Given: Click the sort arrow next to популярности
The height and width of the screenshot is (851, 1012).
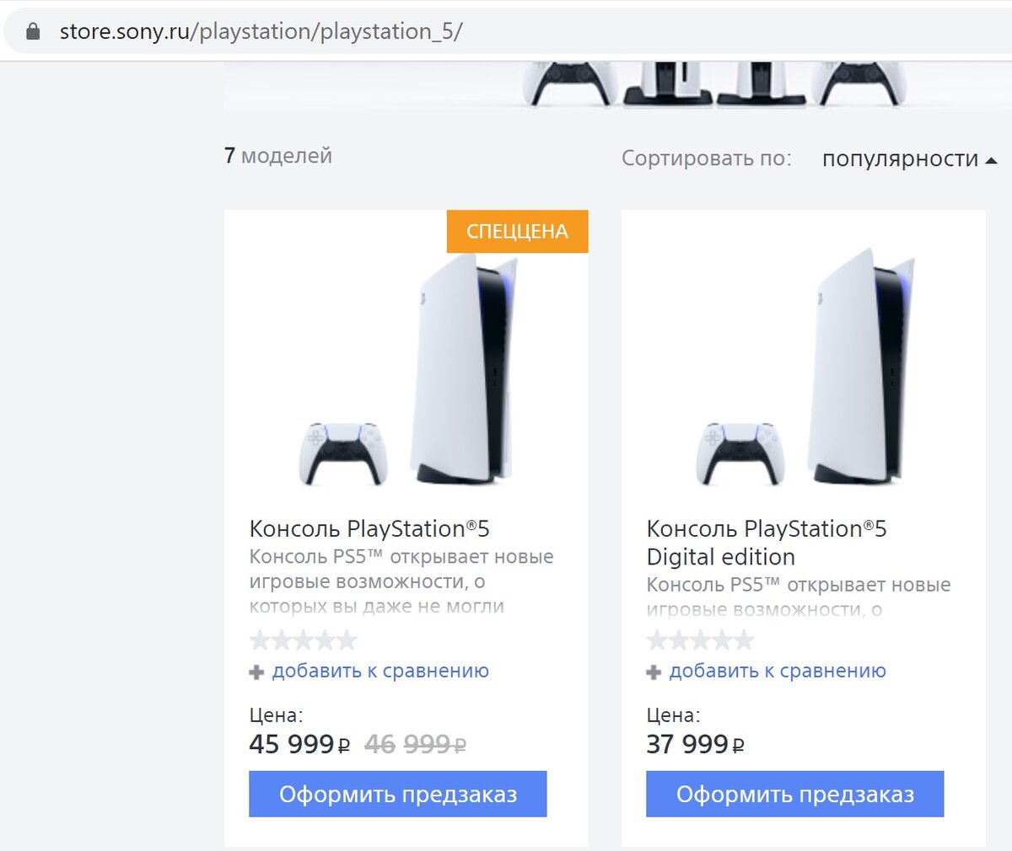Looking at the screenshot, I should point(991,160).
